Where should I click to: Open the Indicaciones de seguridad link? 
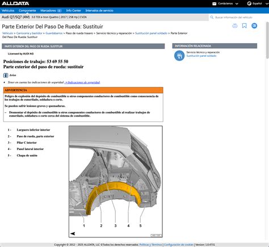point(82,82)
